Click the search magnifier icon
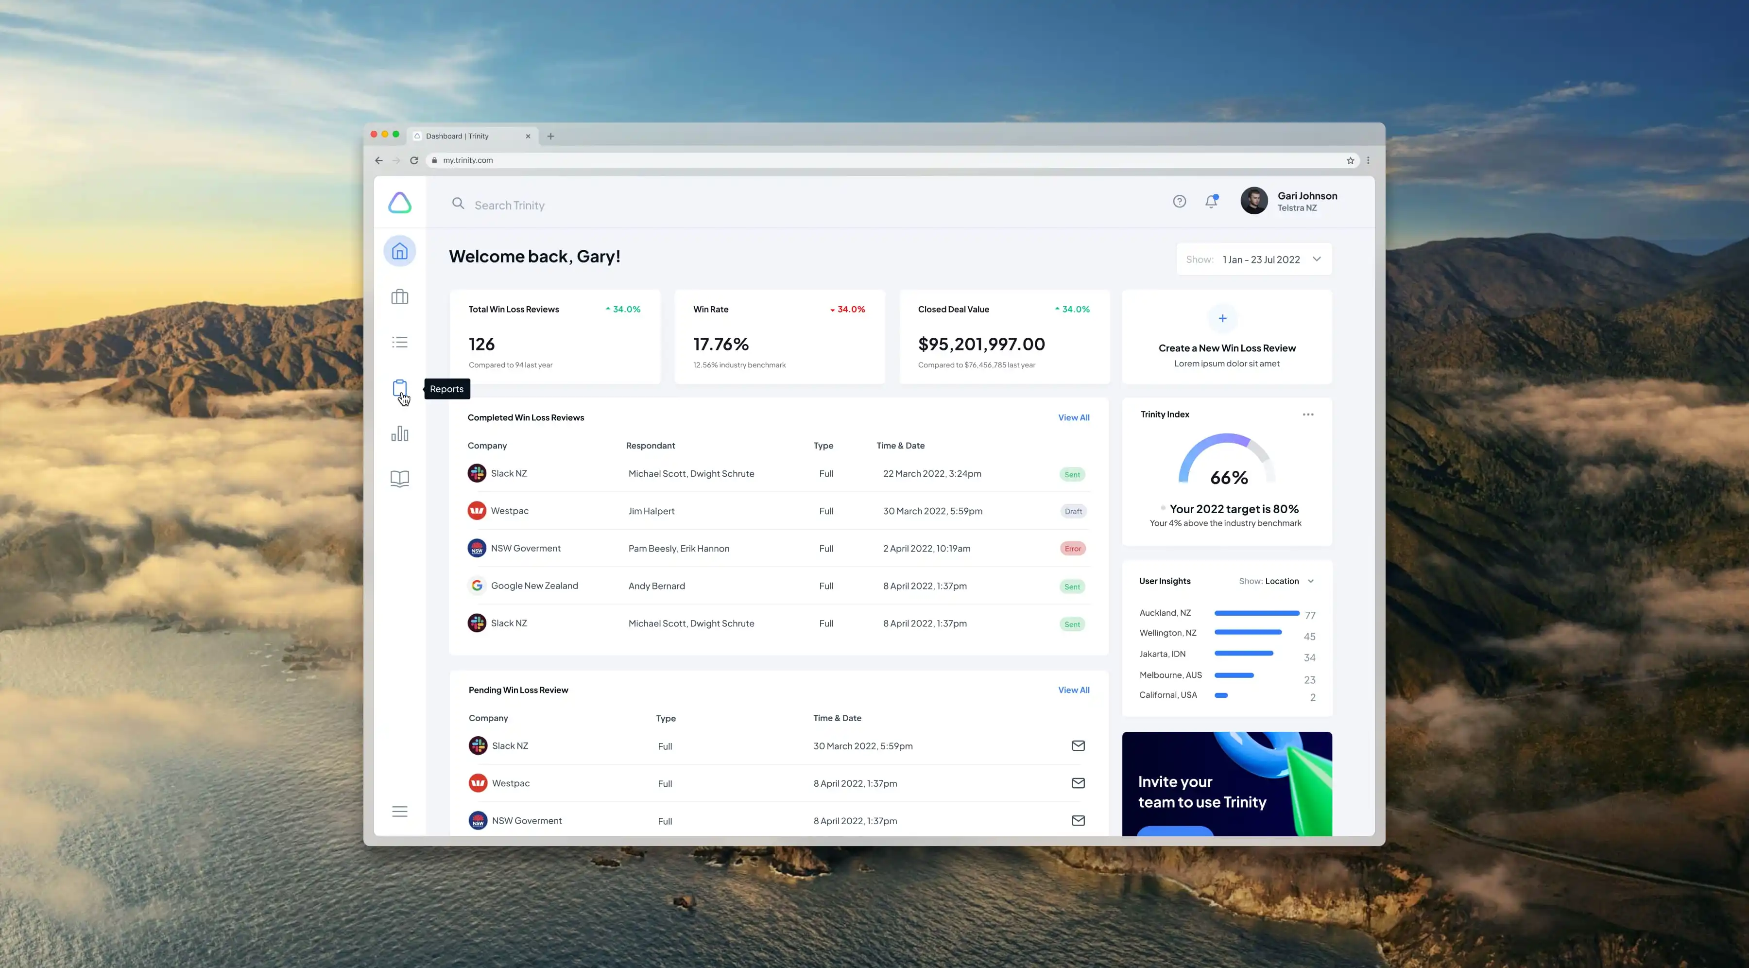The width and height of the screenshot is (1749, 968). [x=458, y=204]
